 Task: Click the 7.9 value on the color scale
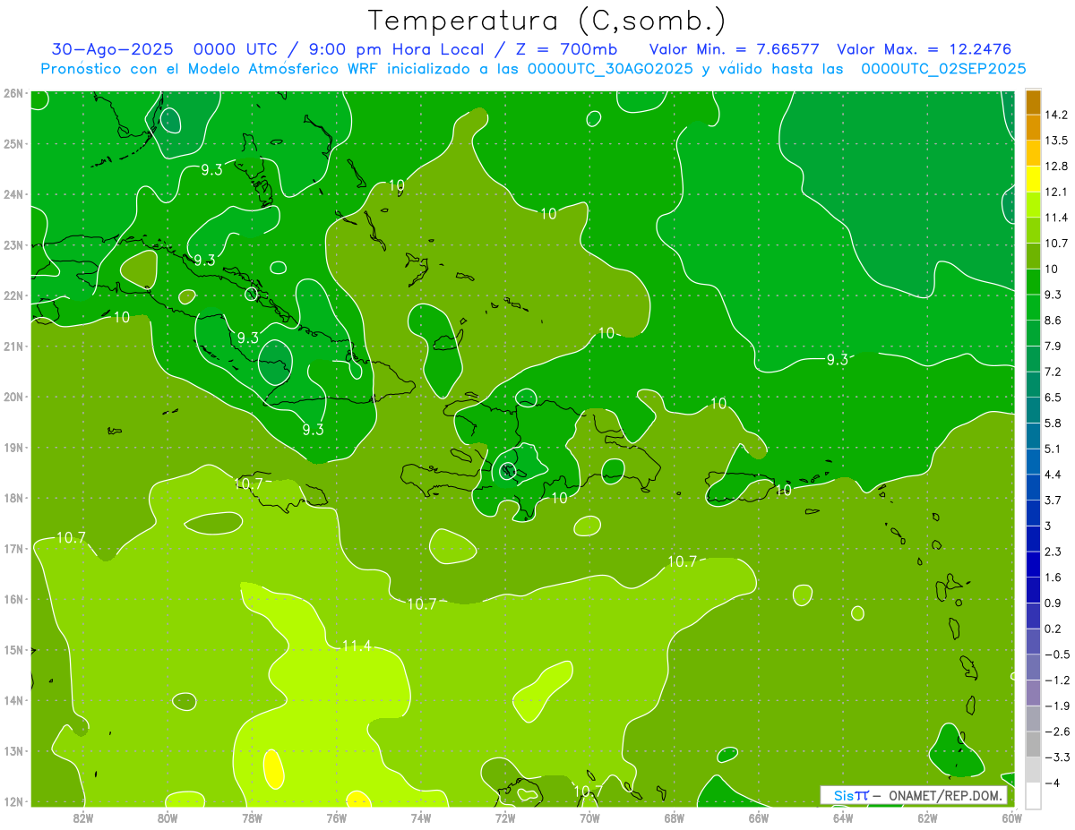pyautogui.click(x=1053, y=346)
